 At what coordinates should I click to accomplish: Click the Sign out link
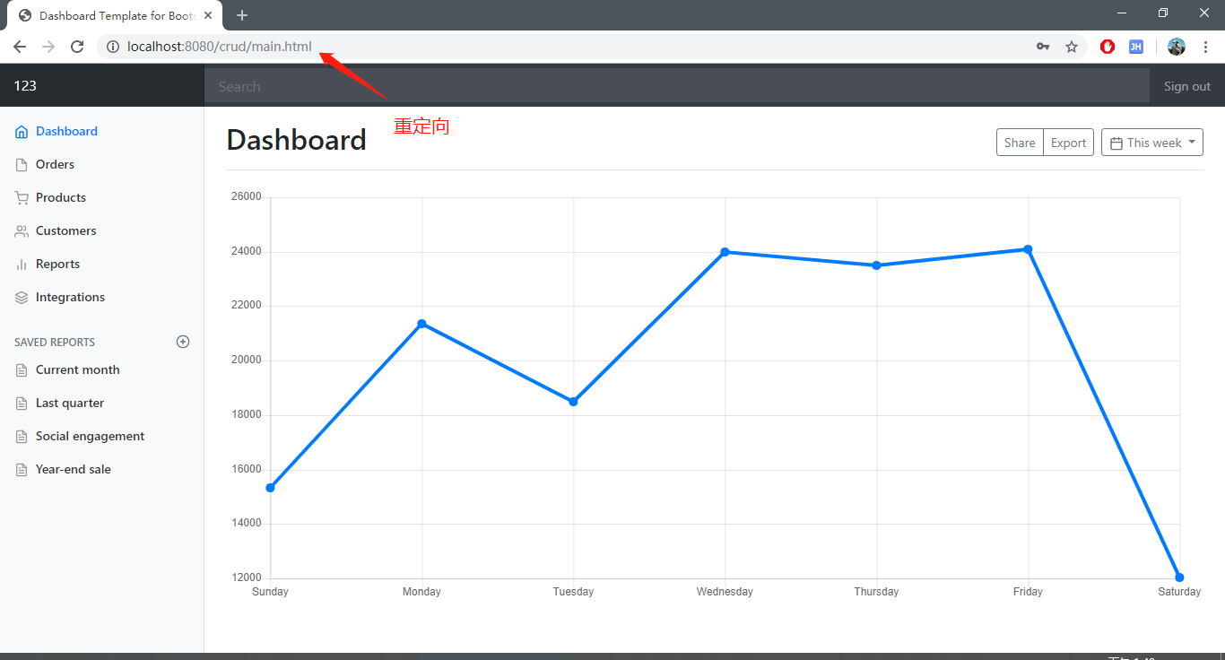(x=1186, y=86)
